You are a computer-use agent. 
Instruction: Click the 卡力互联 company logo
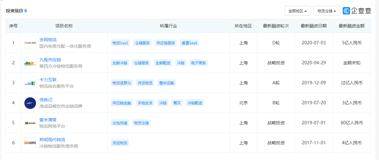(x=30, y=83)
